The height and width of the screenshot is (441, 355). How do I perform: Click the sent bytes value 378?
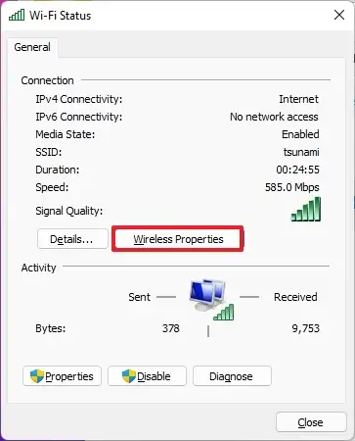click(171, 328)
